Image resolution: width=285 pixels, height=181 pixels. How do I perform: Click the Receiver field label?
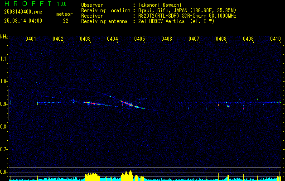tap(92, 16)
